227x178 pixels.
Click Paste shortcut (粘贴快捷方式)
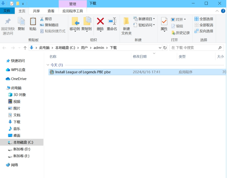click(53, 31)
